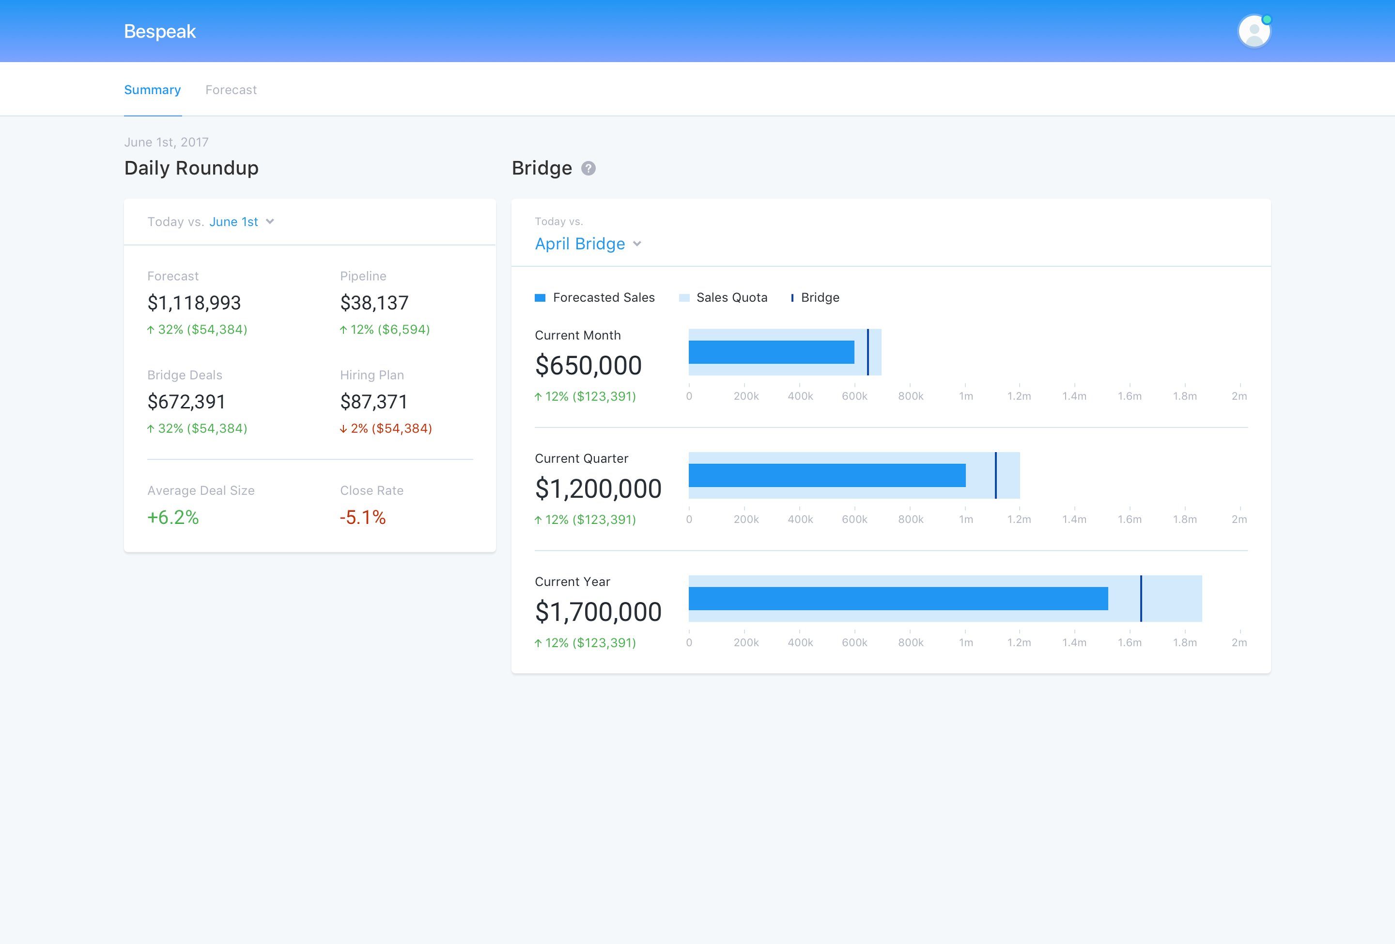Image resolution: width=1395 pixels, height=944 pixels.
Task: Open the April Bridge dropdown chevron
Action: tap(637, 244)
